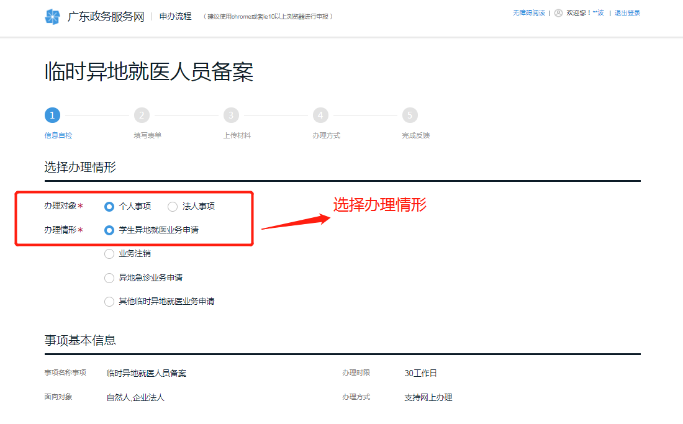This screenshot has height=424, width=683.
Task: Click step 4 circle 办理方式
Action: pyautogui.click(x=320, y=115)
